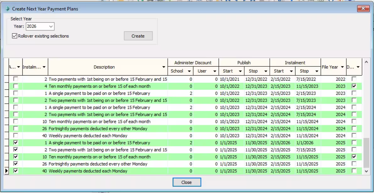This screenshot has height=193, width=374.
Task: Open the Publish Start column filter arrow
Action: click(240, 71)
